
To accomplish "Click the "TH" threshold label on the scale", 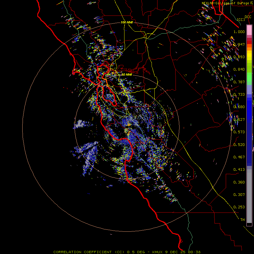I will coord(242,220).
